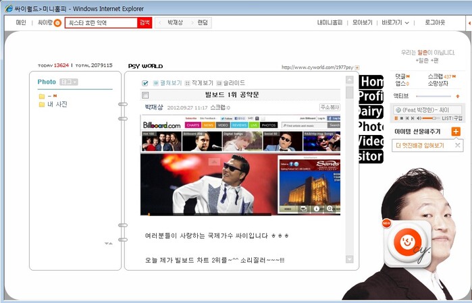Click 구입 to buy the song
This screenshot has height=303, width=472.
tap(458, 119)
